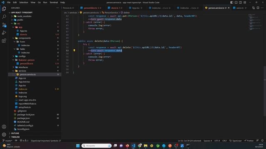Viewport: 266px width, 149px height.
Task: Open File Explorer from the taskbar
Action: point(145,146)
